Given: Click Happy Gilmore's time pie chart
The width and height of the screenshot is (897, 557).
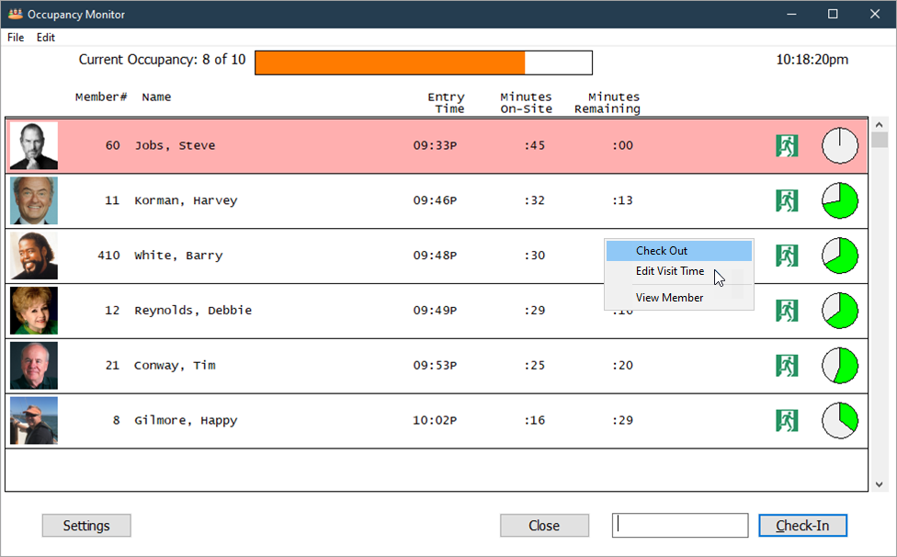Looking at the screenshot, I should pyautogui.click(x=839, y=421).
